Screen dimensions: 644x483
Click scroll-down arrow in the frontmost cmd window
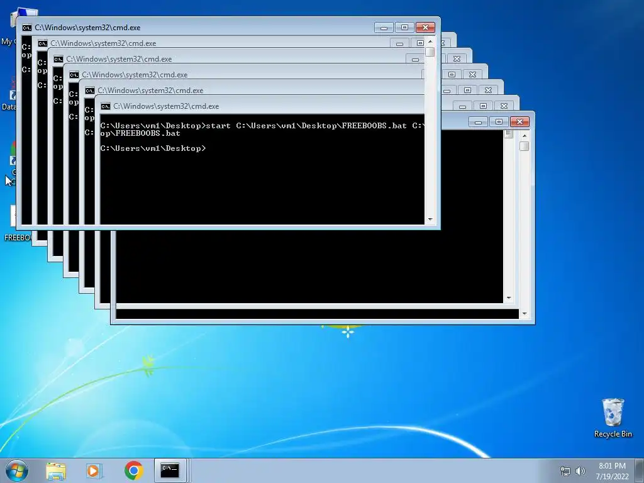tap(430, 219)
